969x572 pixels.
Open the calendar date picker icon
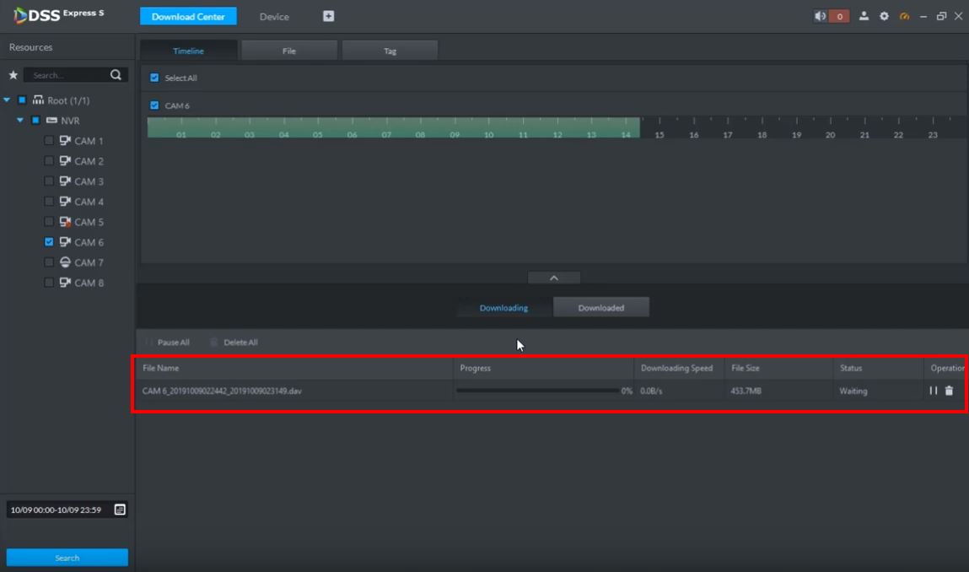(x=120, y=510)
